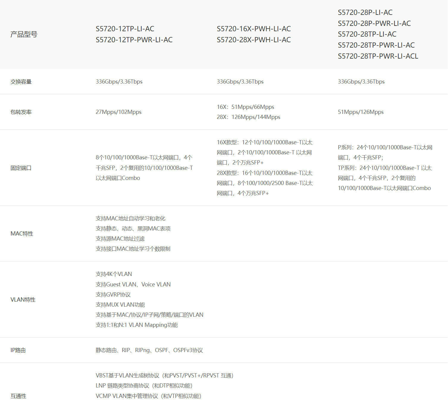Click the 支持源MAC地址过滤 line

(120, 239)
